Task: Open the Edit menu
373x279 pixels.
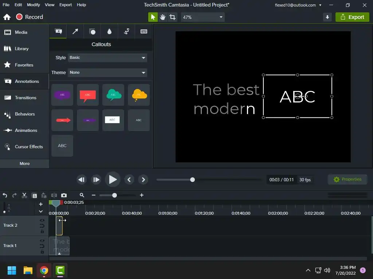Action: 18,5
